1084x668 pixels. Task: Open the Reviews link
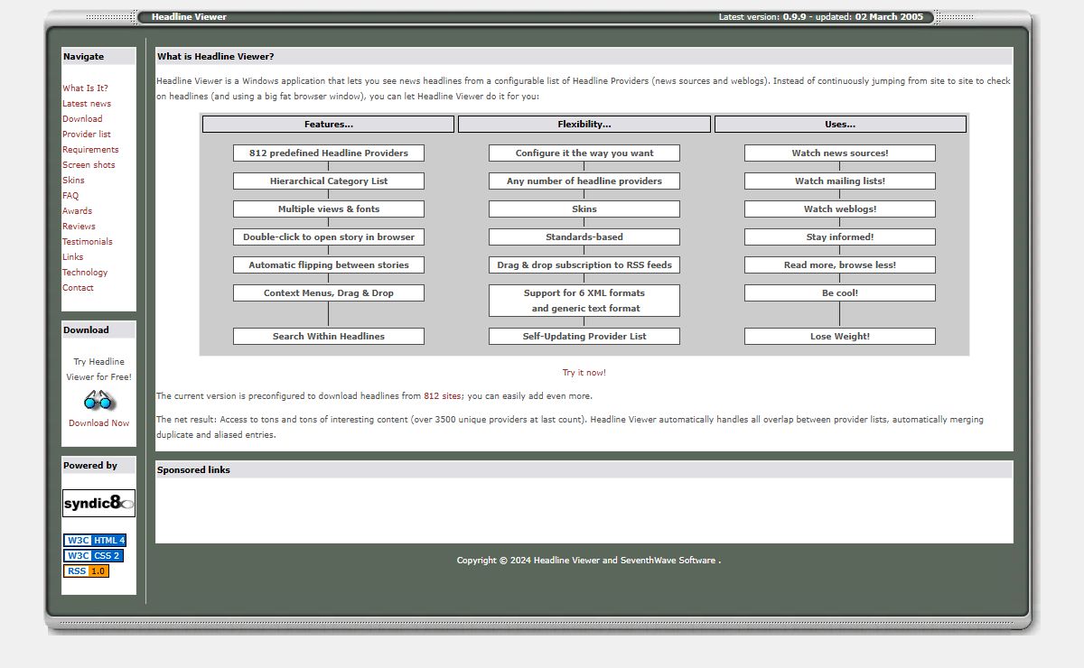click(x=79, y=227)
